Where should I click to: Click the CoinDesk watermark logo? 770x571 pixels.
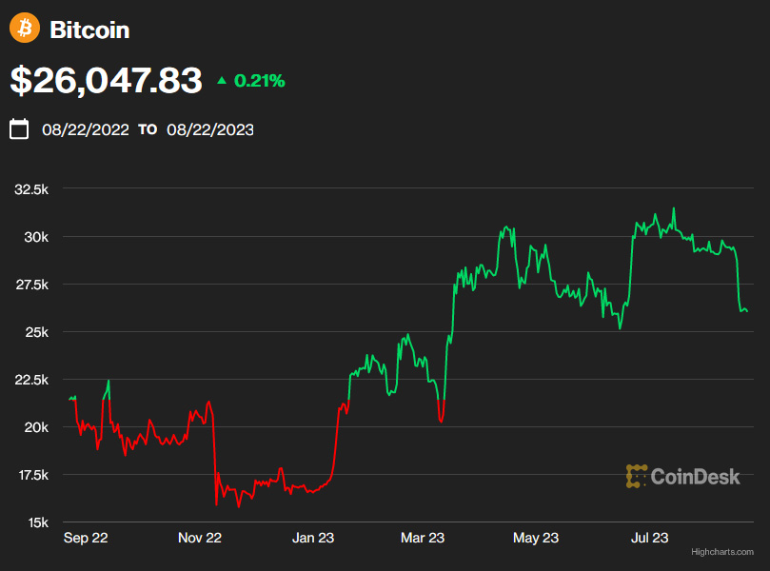682,476
